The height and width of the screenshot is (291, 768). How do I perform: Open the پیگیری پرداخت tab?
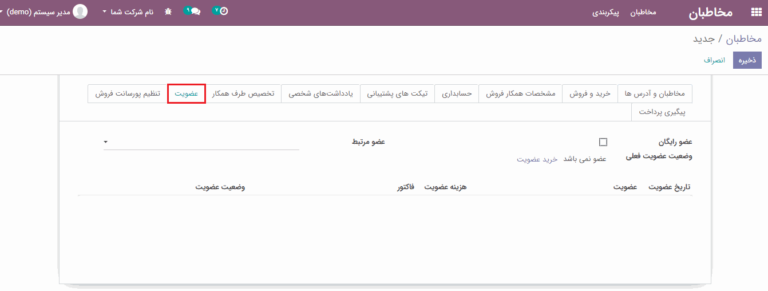(662, 112)
